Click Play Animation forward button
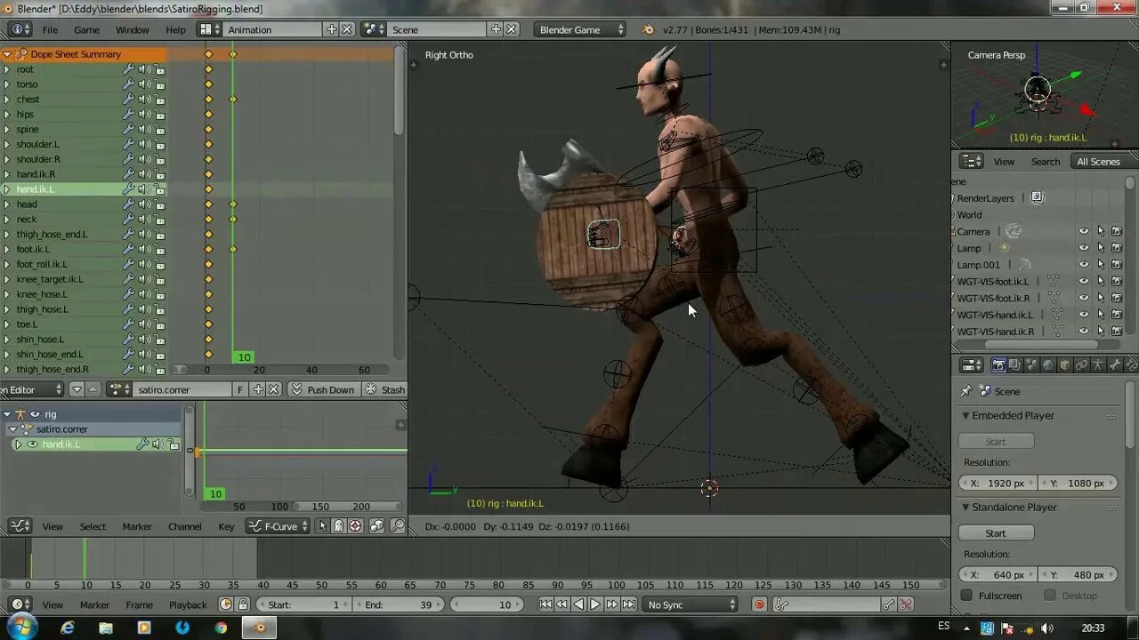The image size is (1139, 640). point(595,604)
